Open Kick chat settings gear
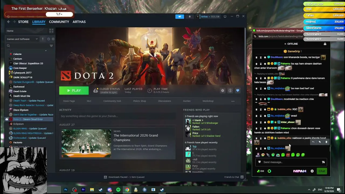Viewport: 345px width, 194px height. pos(312,171)
